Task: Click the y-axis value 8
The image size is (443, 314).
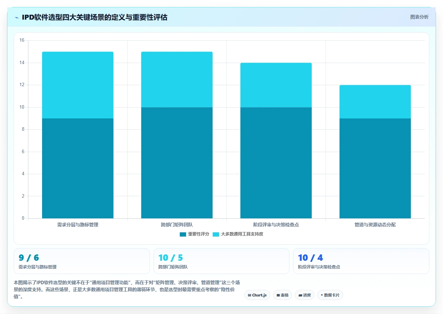Action: pyautogui.click(x=23, y=130)
